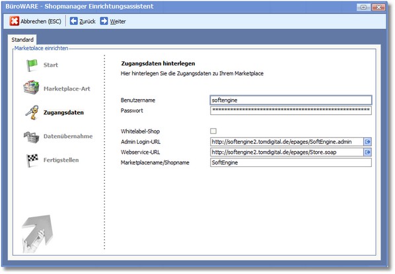
Task: Click the window maximize/restore button
Action: [x=363, y=7]
